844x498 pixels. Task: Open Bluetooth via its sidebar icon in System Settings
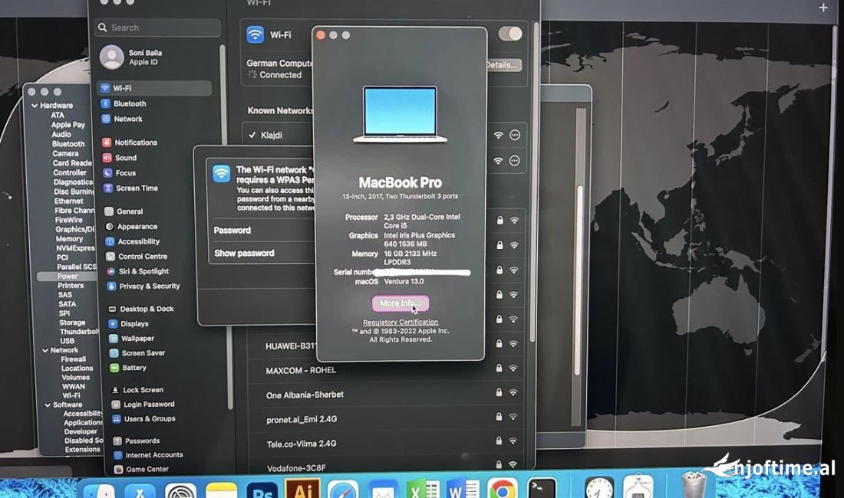pyautogui.click(x=106, y=103)
